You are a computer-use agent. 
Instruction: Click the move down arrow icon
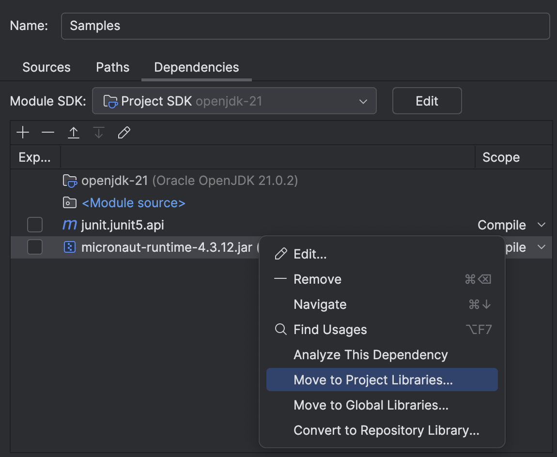click(x=98, y=132)
